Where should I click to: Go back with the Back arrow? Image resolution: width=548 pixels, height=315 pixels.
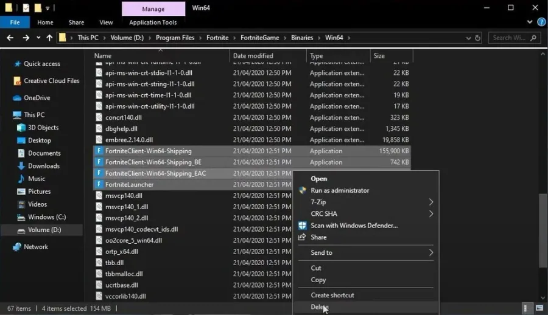(x=10, y=38)
